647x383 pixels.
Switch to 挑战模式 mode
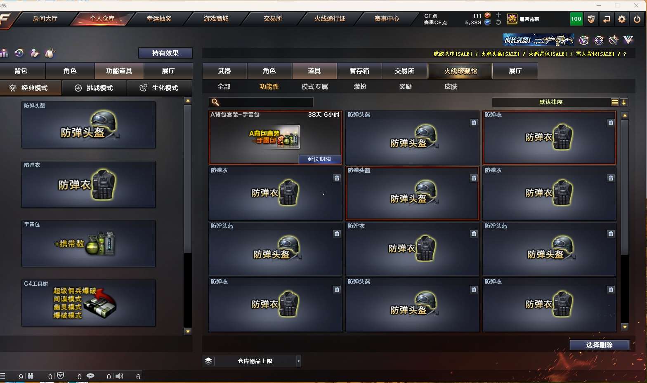(x=94, y=88)
